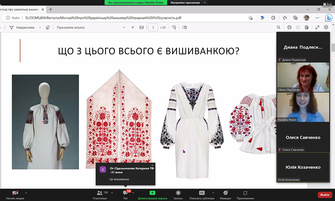335x201 pixels.
Task: Click the Вид view button
Action: [x=328, y=4]
